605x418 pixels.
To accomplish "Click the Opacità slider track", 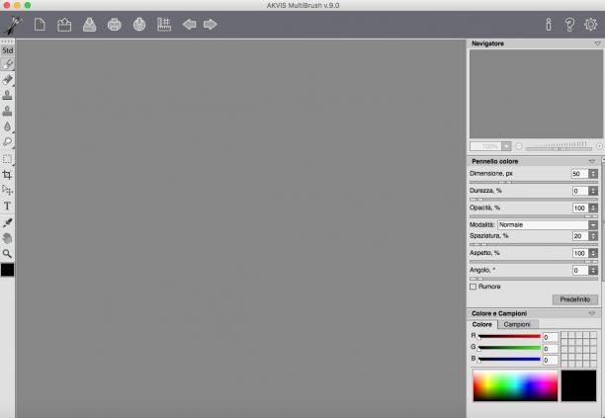I will (x=534, y=216).
